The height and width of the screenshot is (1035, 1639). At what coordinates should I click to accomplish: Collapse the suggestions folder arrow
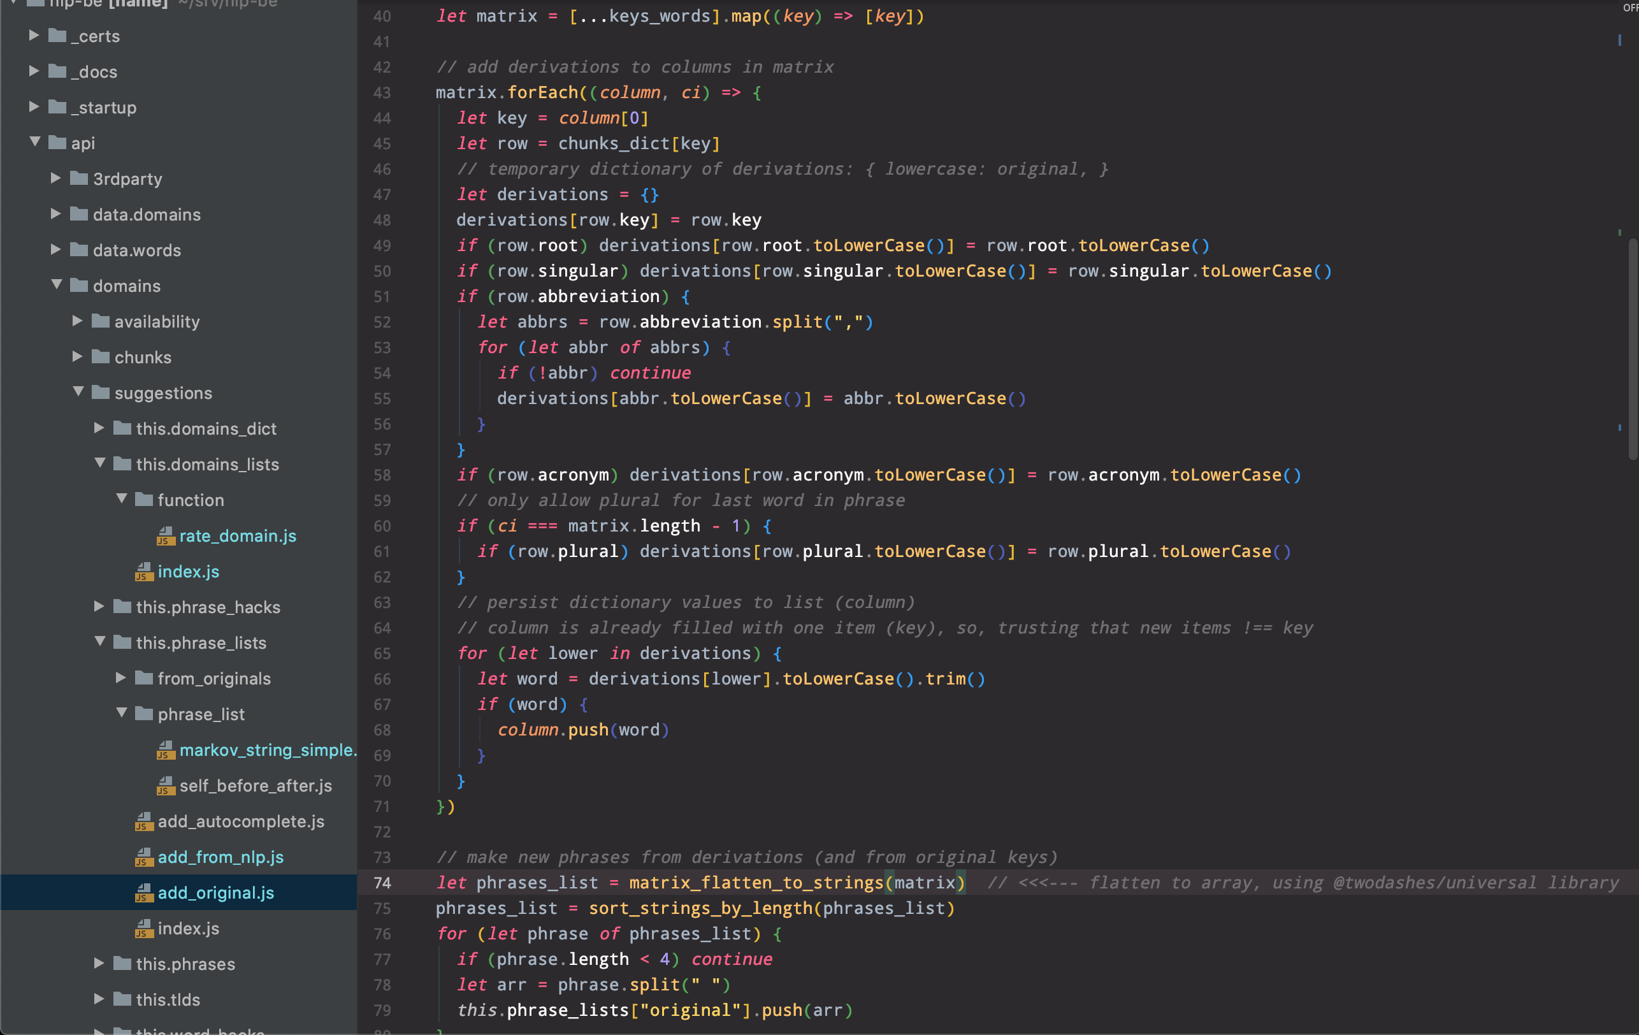(78, 392)
